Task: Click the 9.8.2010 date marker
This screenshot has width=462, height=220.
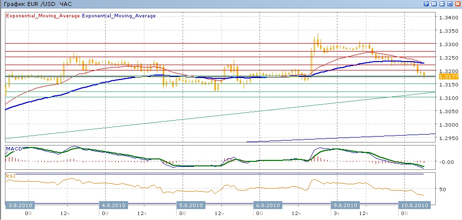Action: click(x=345, y=205)
